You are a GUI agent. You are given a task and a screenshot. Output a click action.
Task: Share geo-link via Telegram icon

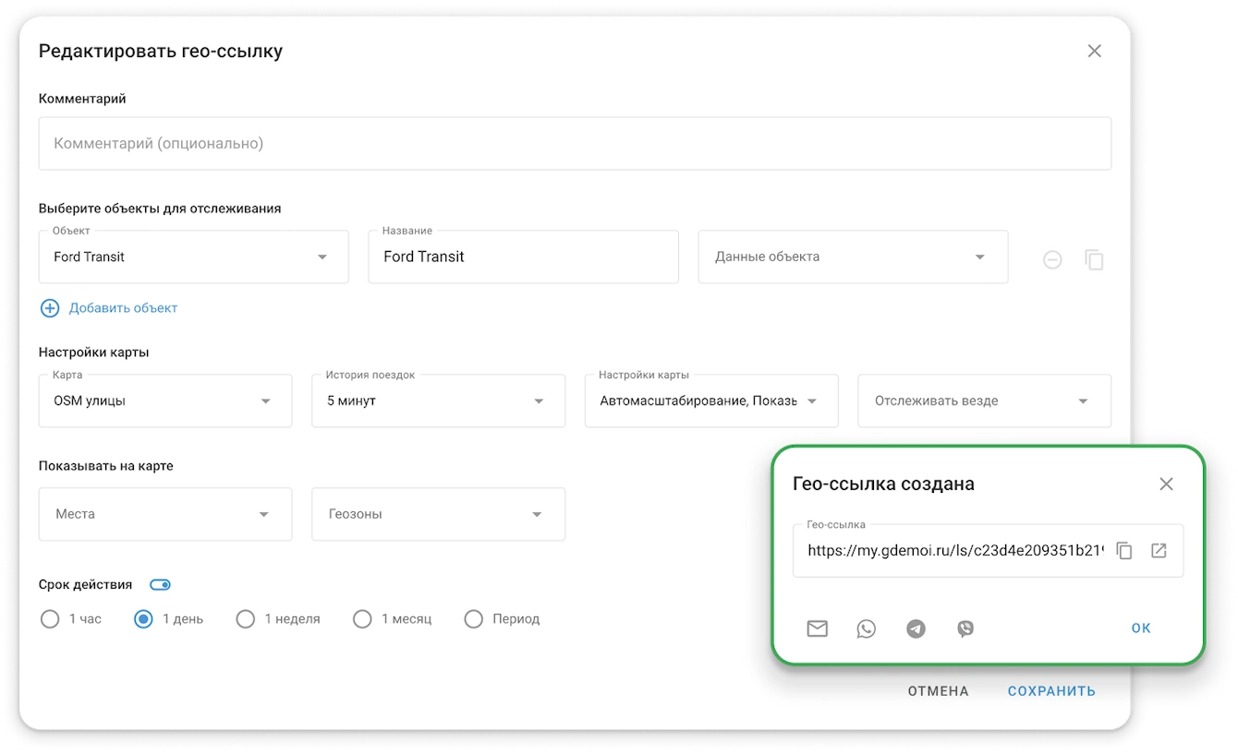click(x=916, y=629)
